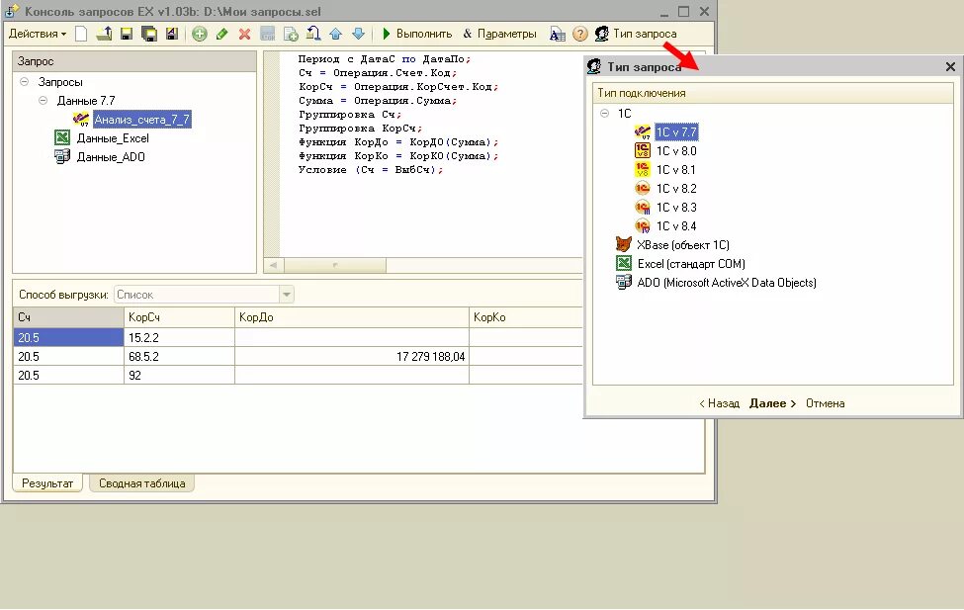Click the XBase fox icon
The width and height of the screenshot is (964, 610).
(624, 244)
